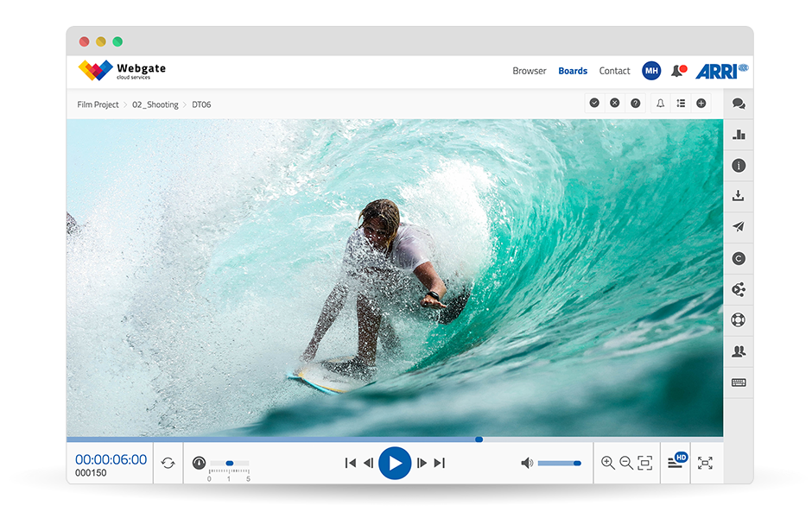Open the lifebuoy support icon

pos(738,320)
